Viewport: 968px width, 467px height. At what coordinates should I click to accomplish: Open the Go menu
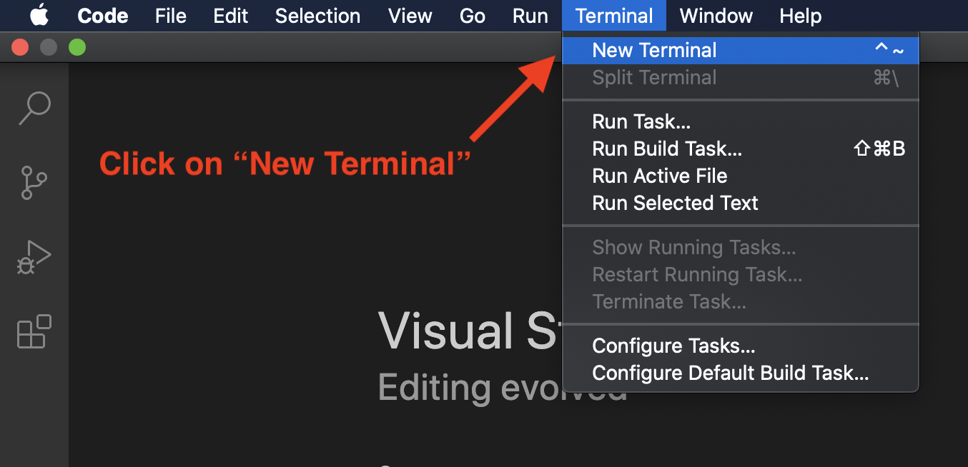pyautogui.click(x=472, y=15)
